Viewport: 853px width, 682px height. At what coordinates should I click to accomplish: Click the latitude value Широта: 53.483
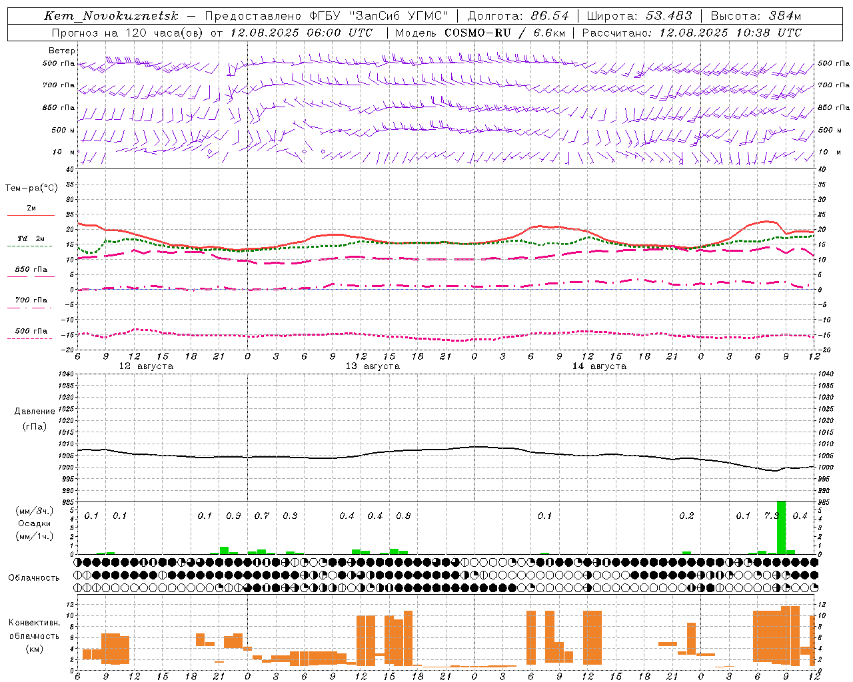click(x=639, y=16)
